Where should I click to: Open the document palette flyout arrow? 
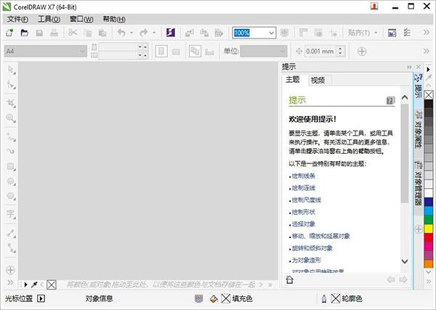[x=25, y=285]
